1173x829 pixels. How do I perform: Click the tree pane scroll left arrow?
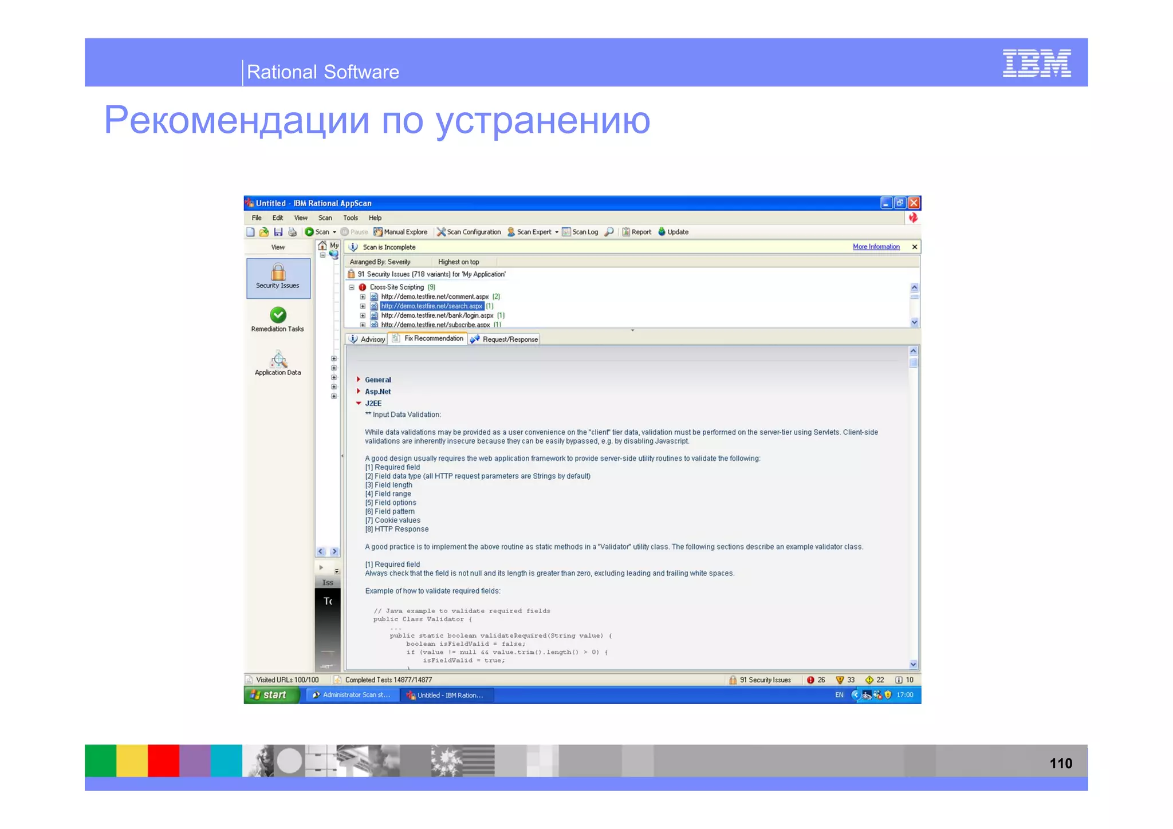321,551
